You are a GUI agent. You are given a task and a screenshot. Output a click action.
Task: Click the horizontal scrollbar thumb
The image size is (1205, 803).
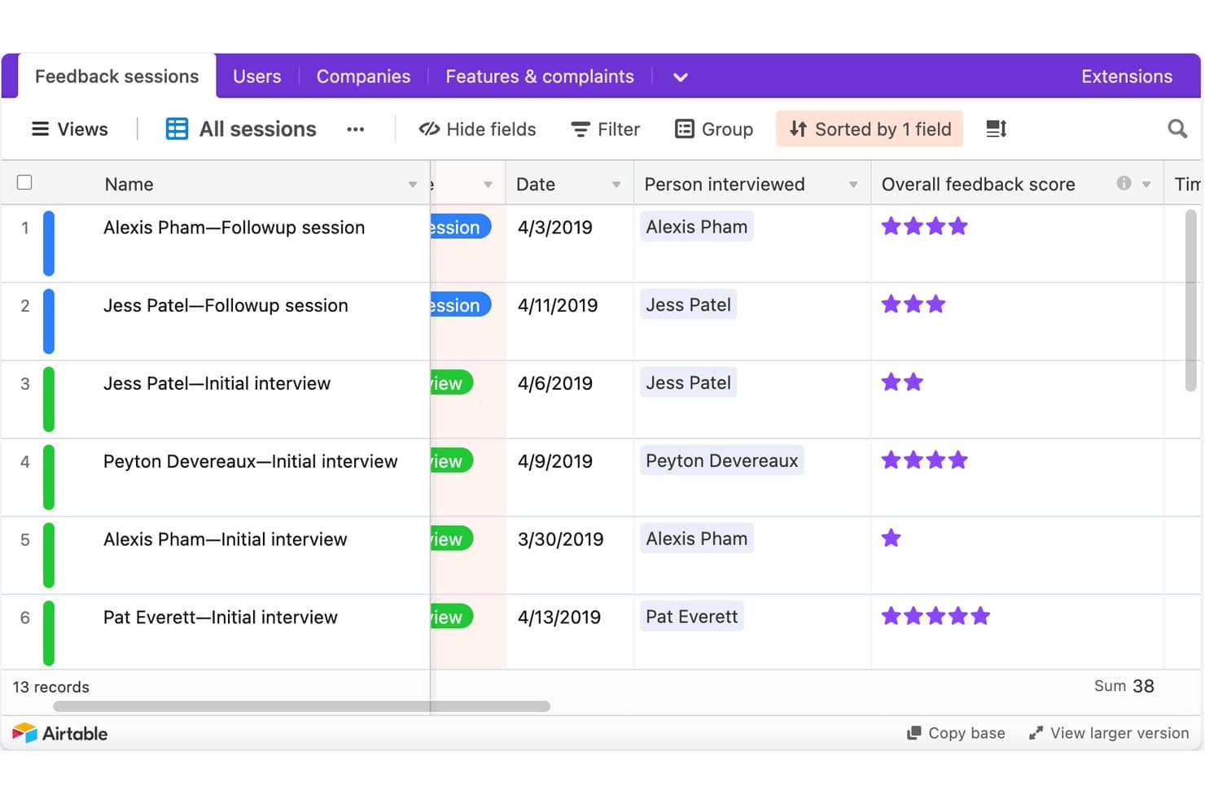[301, 706]
